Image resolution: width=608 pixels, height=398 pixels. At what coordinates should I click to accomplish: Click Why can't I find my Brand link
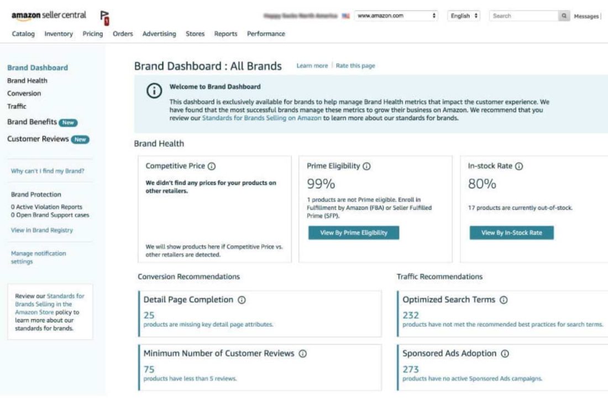pos(48,171)
